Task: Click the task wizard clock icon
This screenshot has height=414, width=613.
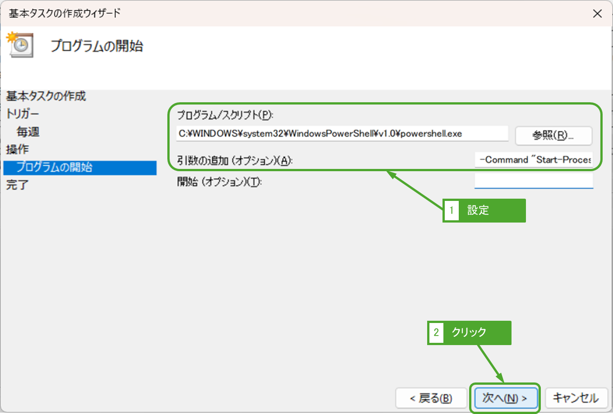Action: point(20,45)
